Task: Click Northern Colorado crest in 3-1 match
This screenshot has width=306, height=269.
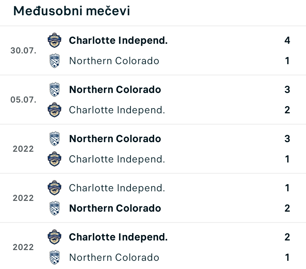Action: pyautogui.click(x=54, y=139)
